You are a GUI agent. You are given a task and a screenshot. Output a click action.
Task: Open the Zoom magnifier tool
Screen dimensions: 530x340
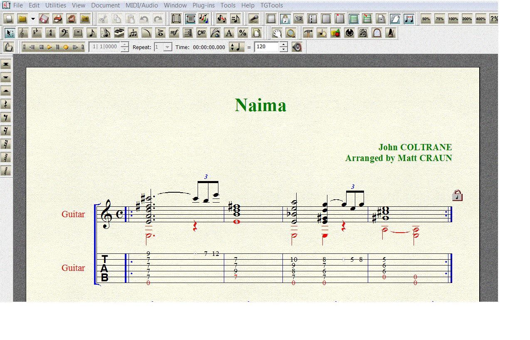click(290, 33)
